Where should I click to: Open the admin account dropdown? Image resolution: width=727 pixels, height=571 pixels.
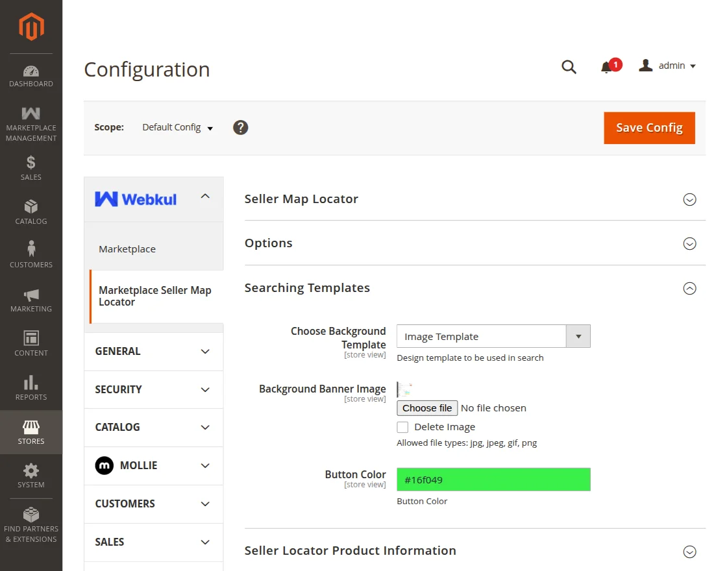tap(672, 66)
